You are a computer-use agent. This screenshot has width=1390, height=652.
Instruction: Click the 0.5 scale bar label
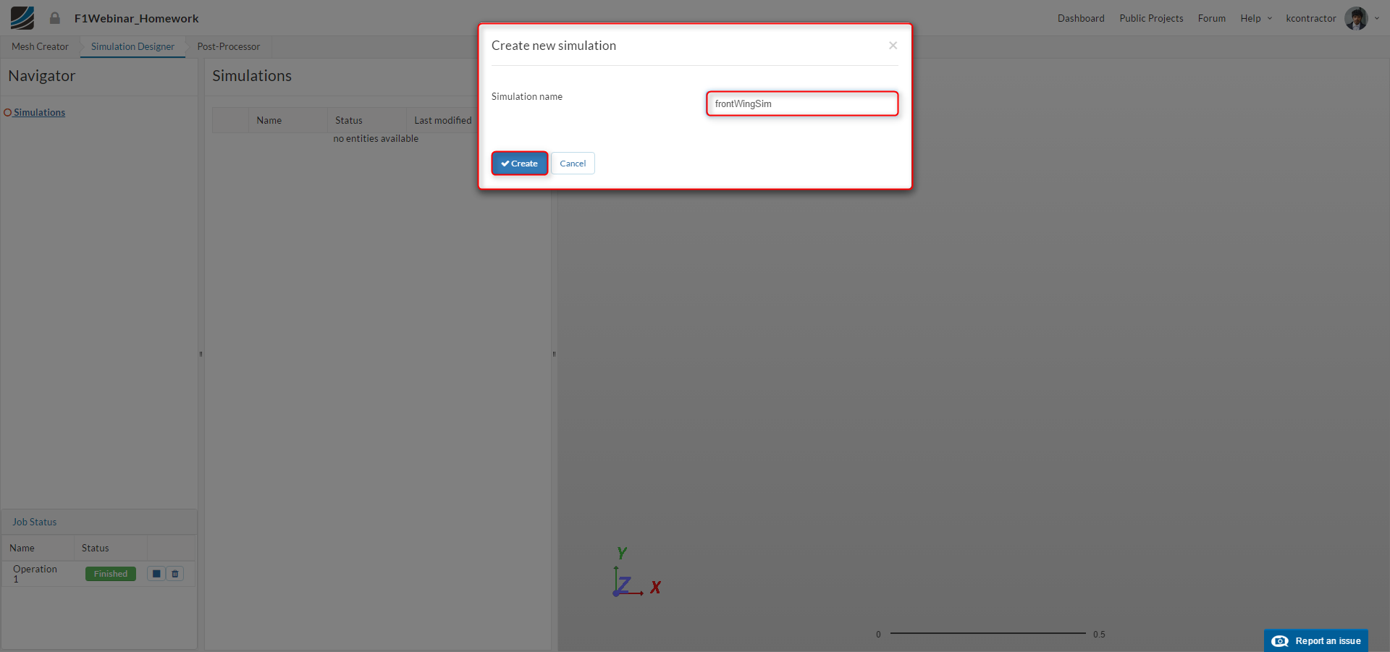click(x=1099, y=635)
